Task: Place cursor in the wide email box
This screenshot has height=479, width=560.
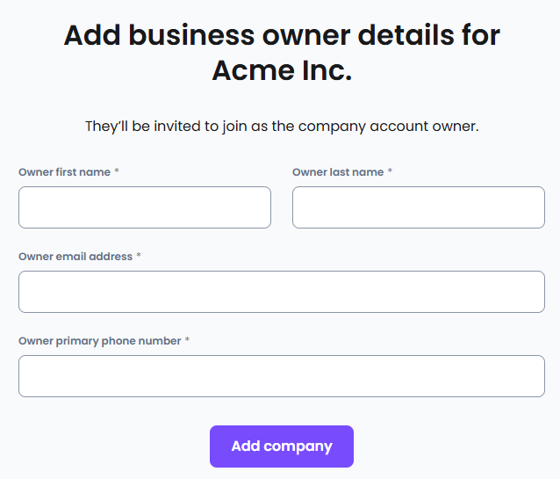Action: point(282,292)
